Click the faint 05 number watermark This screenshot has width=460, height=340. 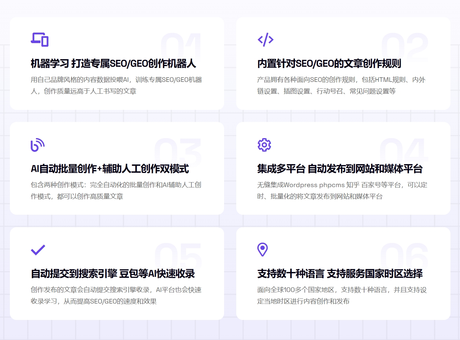[x=178, y=256]
